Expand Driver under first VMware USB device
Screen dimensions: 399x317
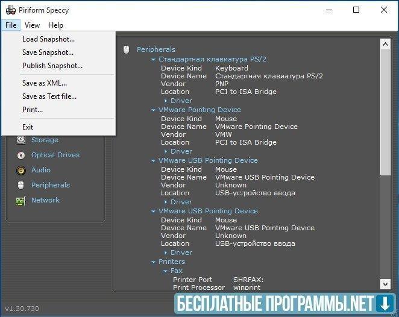click(166, 202)
